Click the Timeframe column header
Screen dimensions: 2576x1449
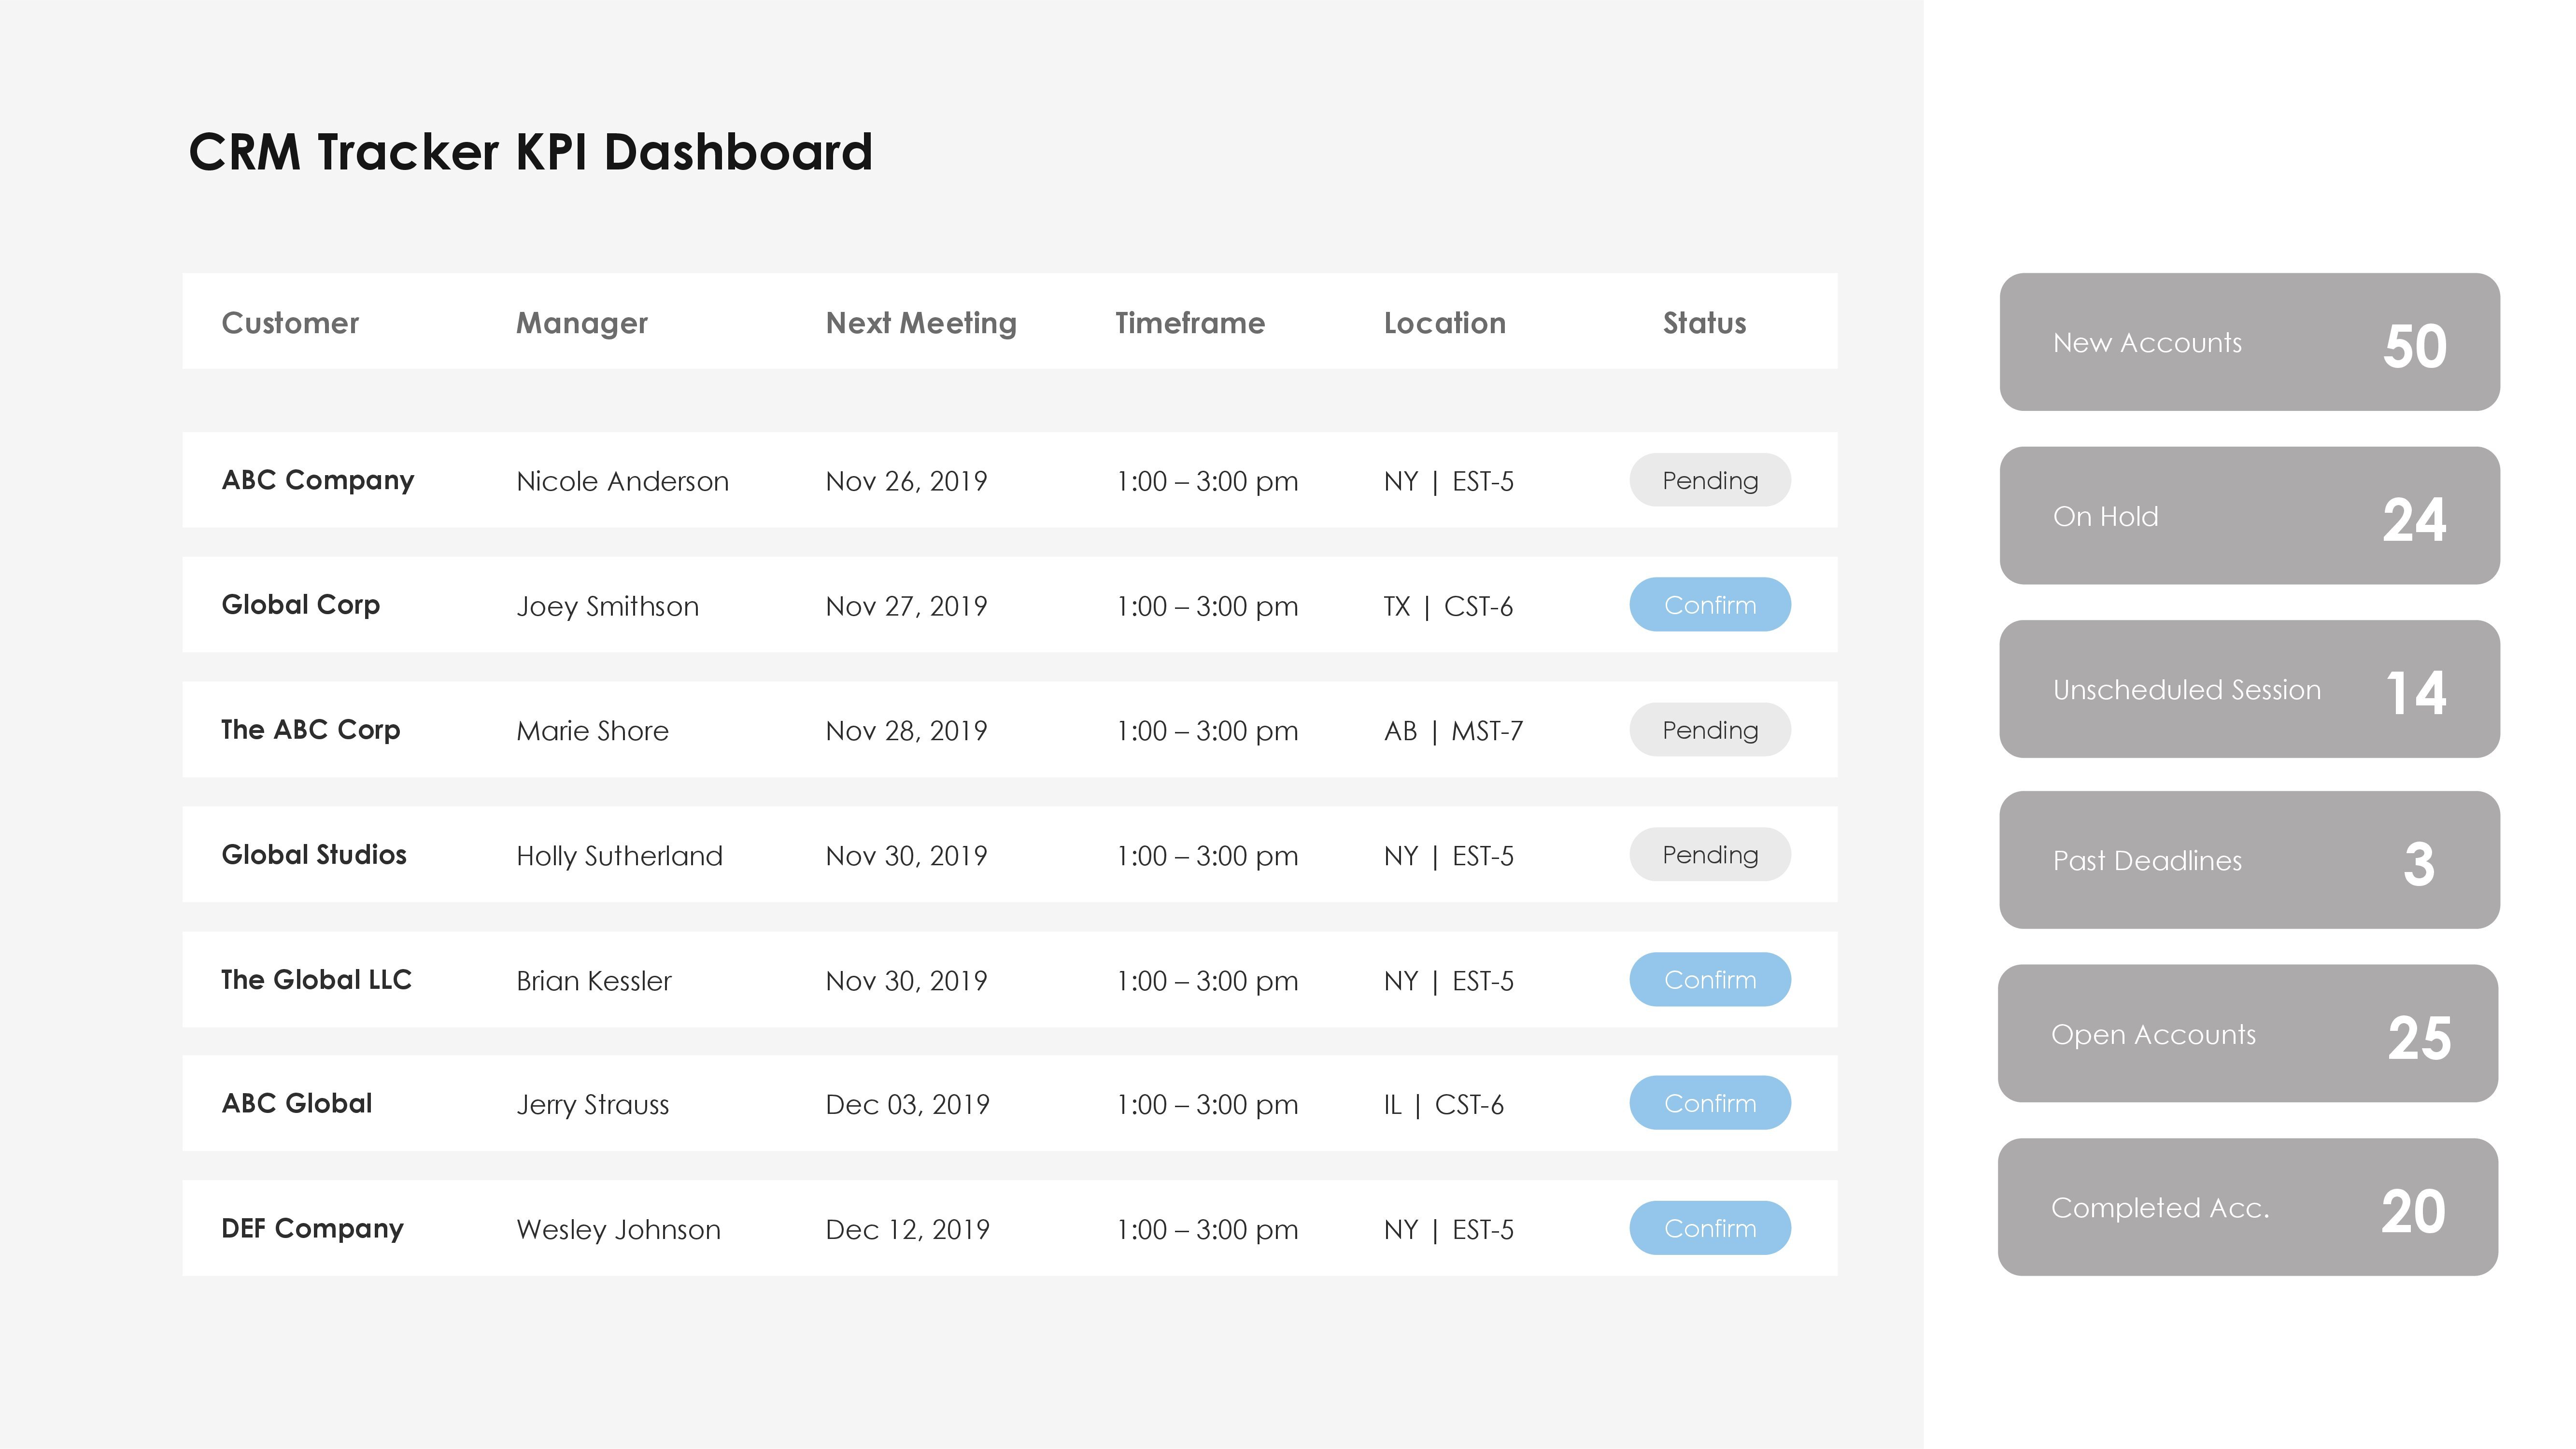click(x=1190, y=323)
